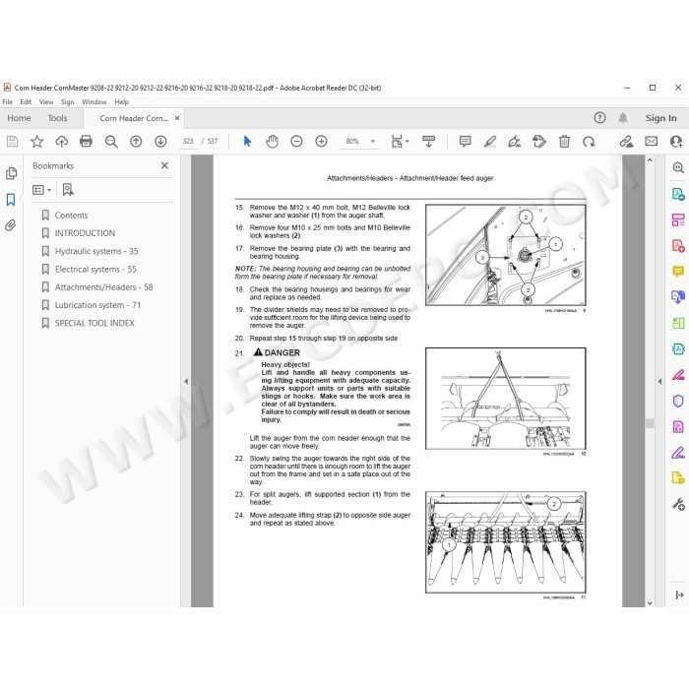689x689 pixels.
Task: Collapse the left navigation pane arrow
Action: [186, 382]
